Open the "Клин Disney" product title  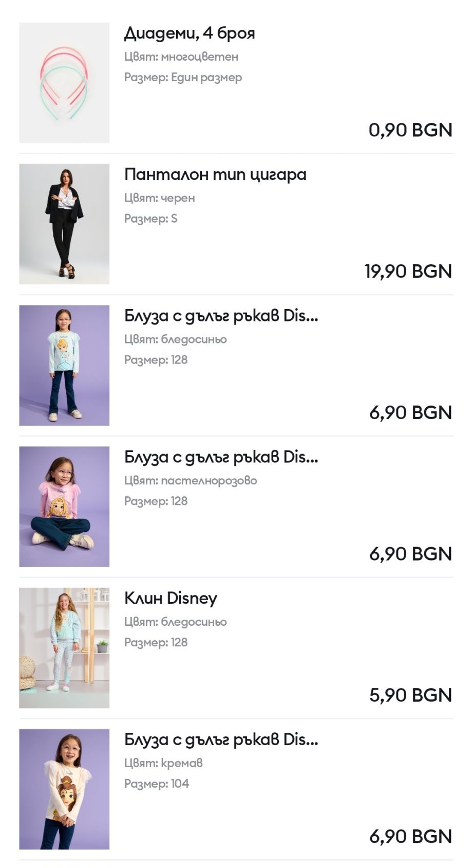tap(171, 598)
